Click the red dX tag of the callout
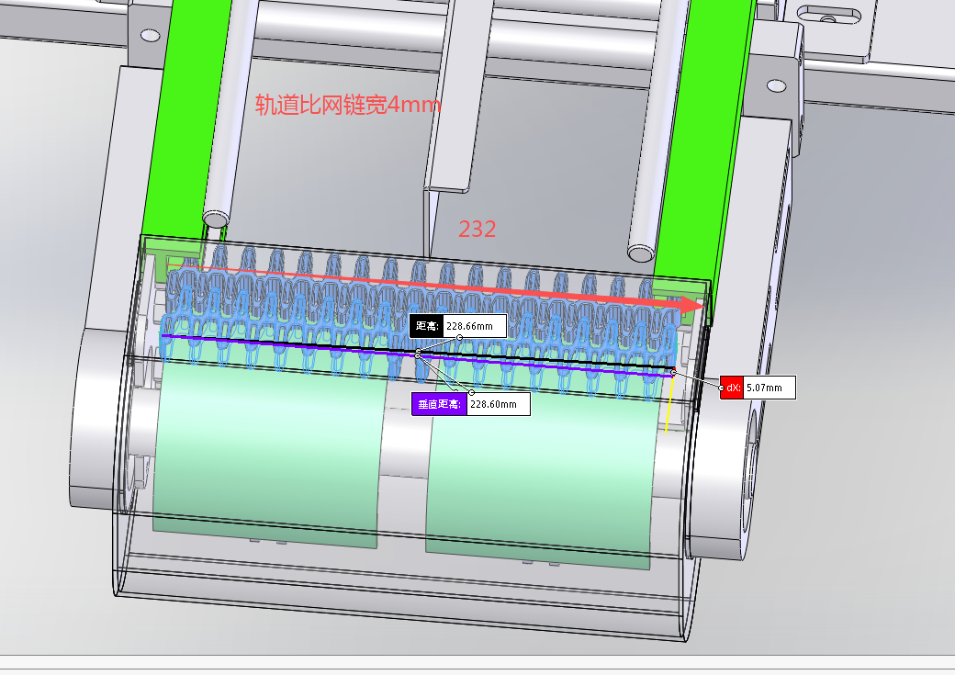Screen dimensions: 955x675 732,388
